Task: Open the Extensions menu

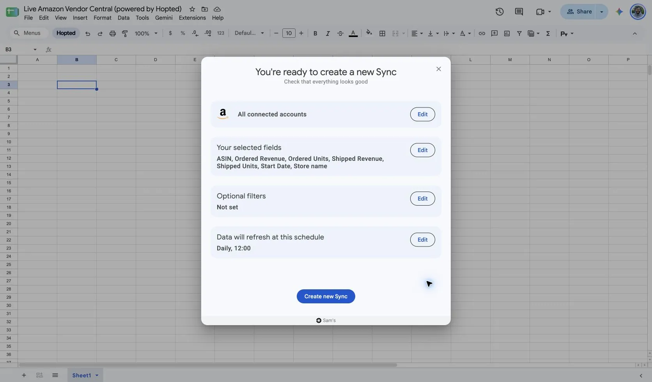Action: (x=192, y=18)
